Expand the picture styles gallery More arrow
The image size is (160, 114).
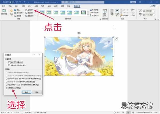coord(88,15)
